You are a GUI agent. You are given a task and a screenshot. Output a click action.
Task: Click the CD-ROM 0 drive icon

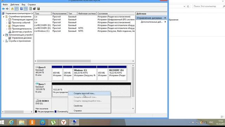click(x=37, y=101)
